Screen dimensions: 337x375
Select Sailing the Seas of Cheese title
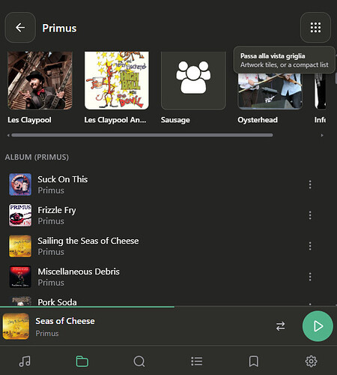click(88, 241)
